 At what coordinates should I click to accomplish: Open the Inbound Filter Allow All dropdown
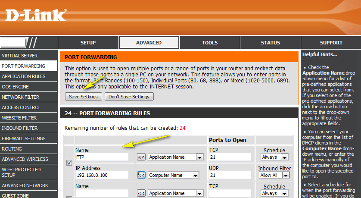(x=274, y=175)
